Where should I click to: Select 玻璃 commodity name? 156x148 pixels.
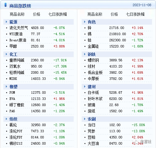(x=91, y=105)
